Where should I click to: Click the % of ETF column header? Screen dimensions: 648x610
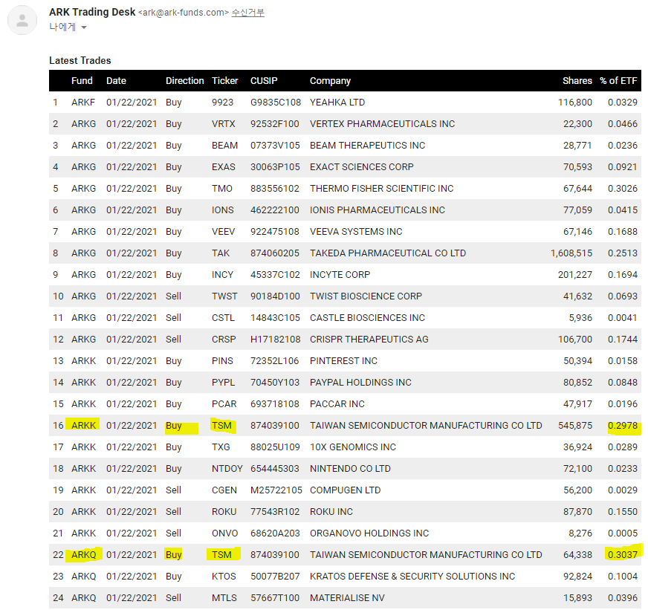point(618,81)
